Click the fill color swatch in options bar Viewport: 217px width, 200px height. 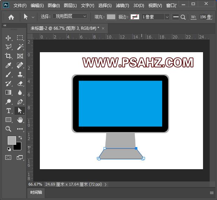coord(111,17)
